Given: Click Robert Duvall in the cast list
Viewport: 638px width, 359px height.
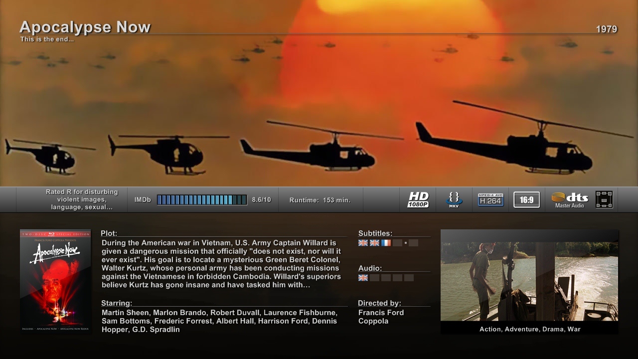Looking at the screenshot, I should click(235, 313).
